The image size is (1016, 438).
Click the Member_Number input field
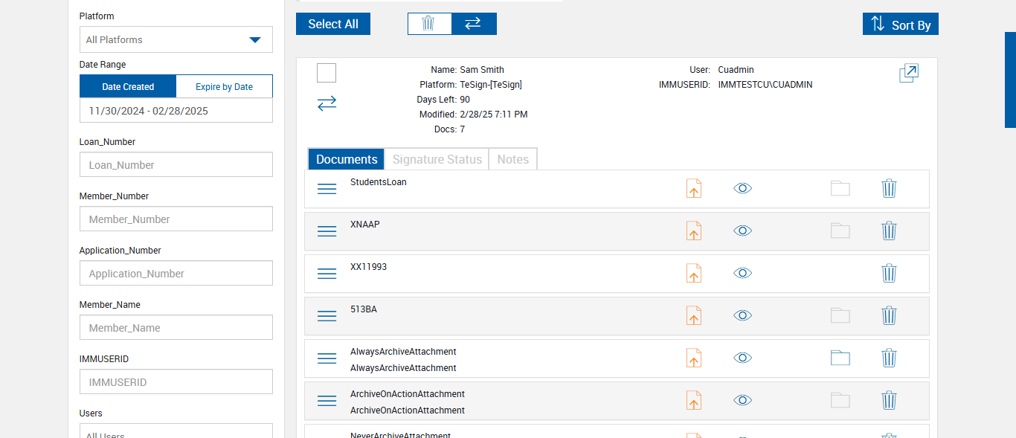[176, 219]
